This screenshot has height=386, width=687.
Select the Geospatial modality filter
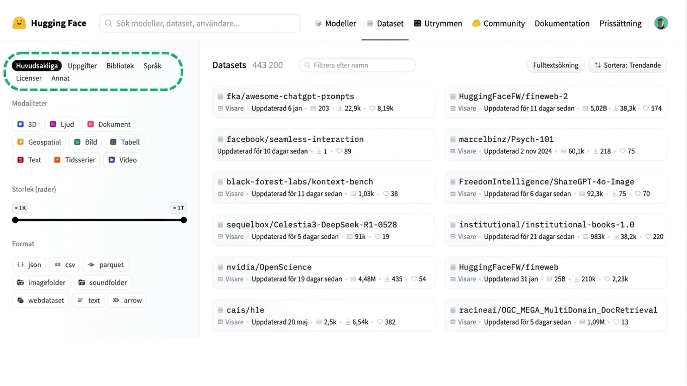point(39,142)
